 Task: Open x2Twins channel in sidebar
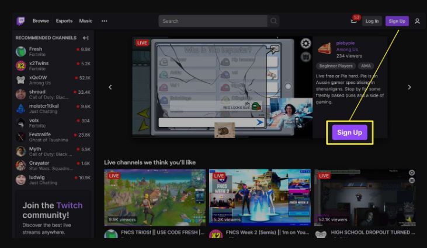point(53,66)
